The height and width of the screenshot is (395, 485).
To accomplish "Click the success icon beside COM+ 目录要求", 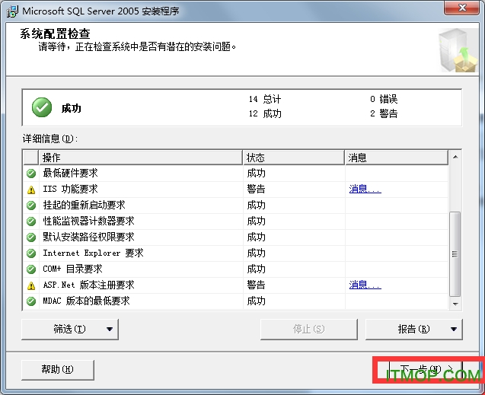I will [31, 269].
